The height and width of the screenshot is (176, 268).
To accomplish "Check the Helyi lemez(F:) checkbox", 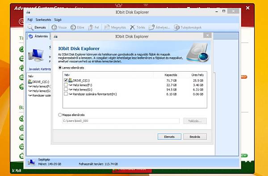I will click(66, 85).
